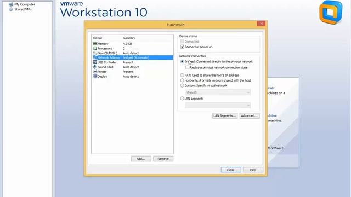Toggle the Connected checkbox
Screen dimensions: 351x197
tap(182, 42)
